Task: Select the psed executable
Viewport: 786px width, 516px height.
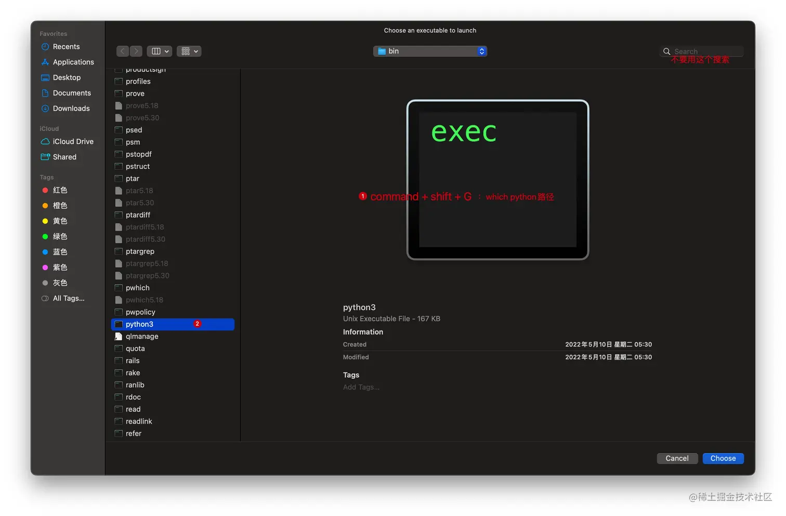Action: (x=173, y=130)
